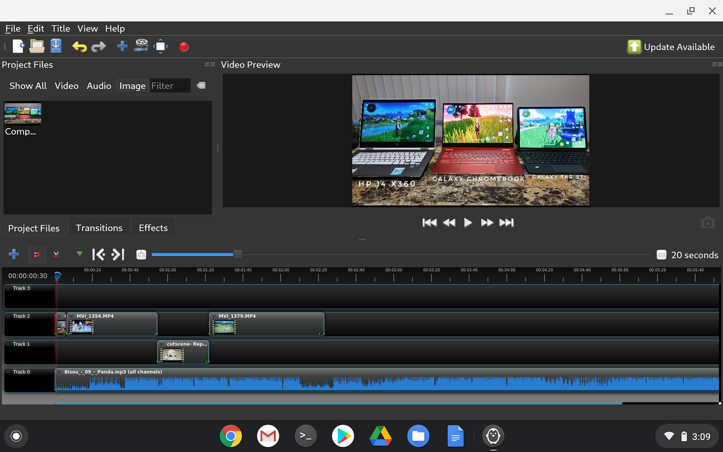Select the MVI_1379.MP4 clip thumbnail
Viewport: 723px width, 452px height.
[224, 327]
